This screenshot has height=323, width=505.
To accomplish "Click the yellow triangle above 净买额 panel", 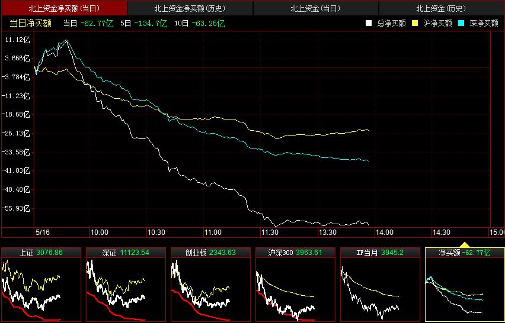I will point(465,244).
